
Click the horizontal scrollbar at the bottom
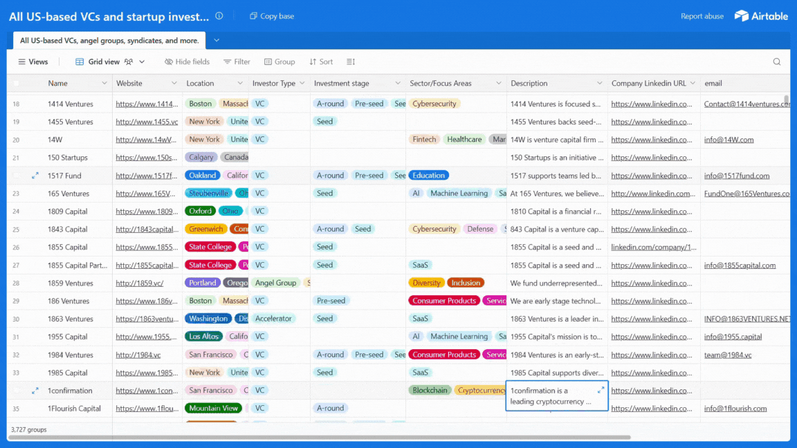click(319, 437)
